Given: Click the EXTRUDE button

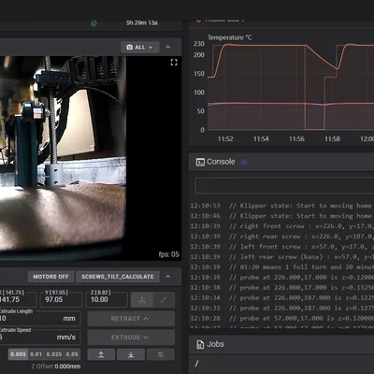Looking at the screenshot, I should coord(131,338).
